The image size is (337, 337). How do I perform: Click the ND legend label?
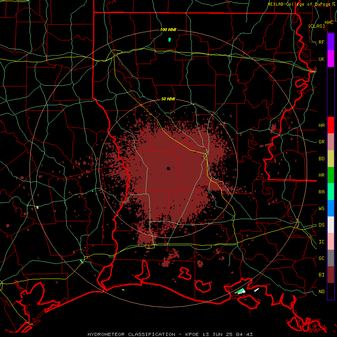(x=322, y=292)
